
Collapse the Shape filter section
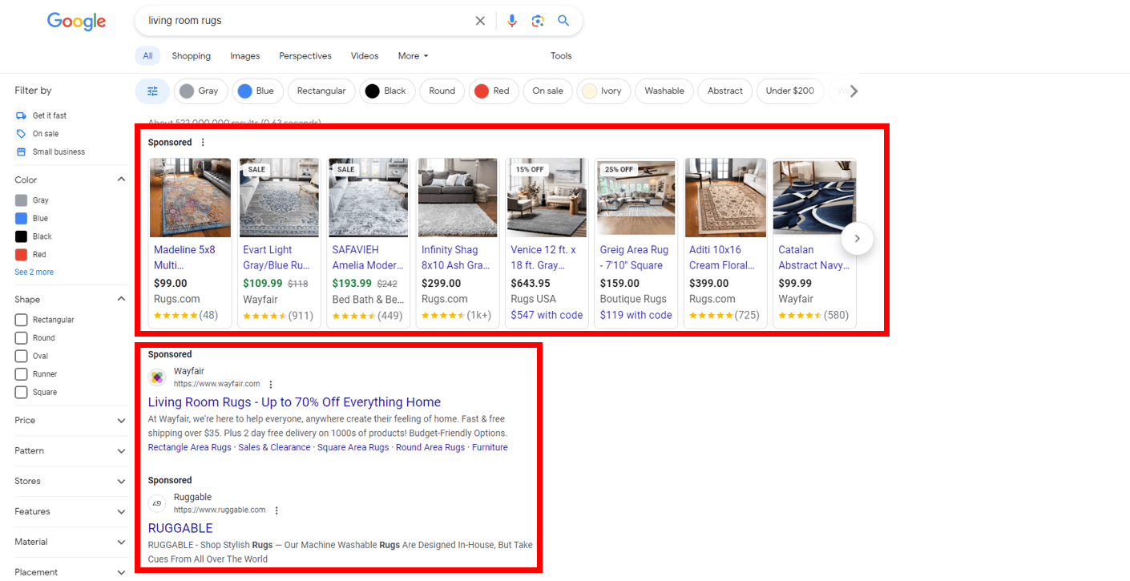(121, 299)
